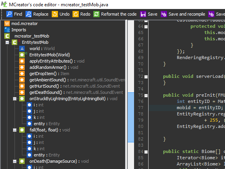Click the Replace button label

coord(41,14)
